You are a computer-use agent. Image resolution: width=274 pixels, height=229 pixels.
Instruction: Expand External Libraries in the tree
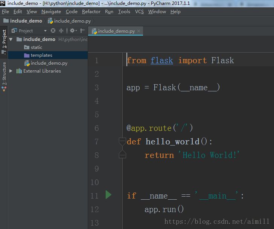click(x=11, y=71)
